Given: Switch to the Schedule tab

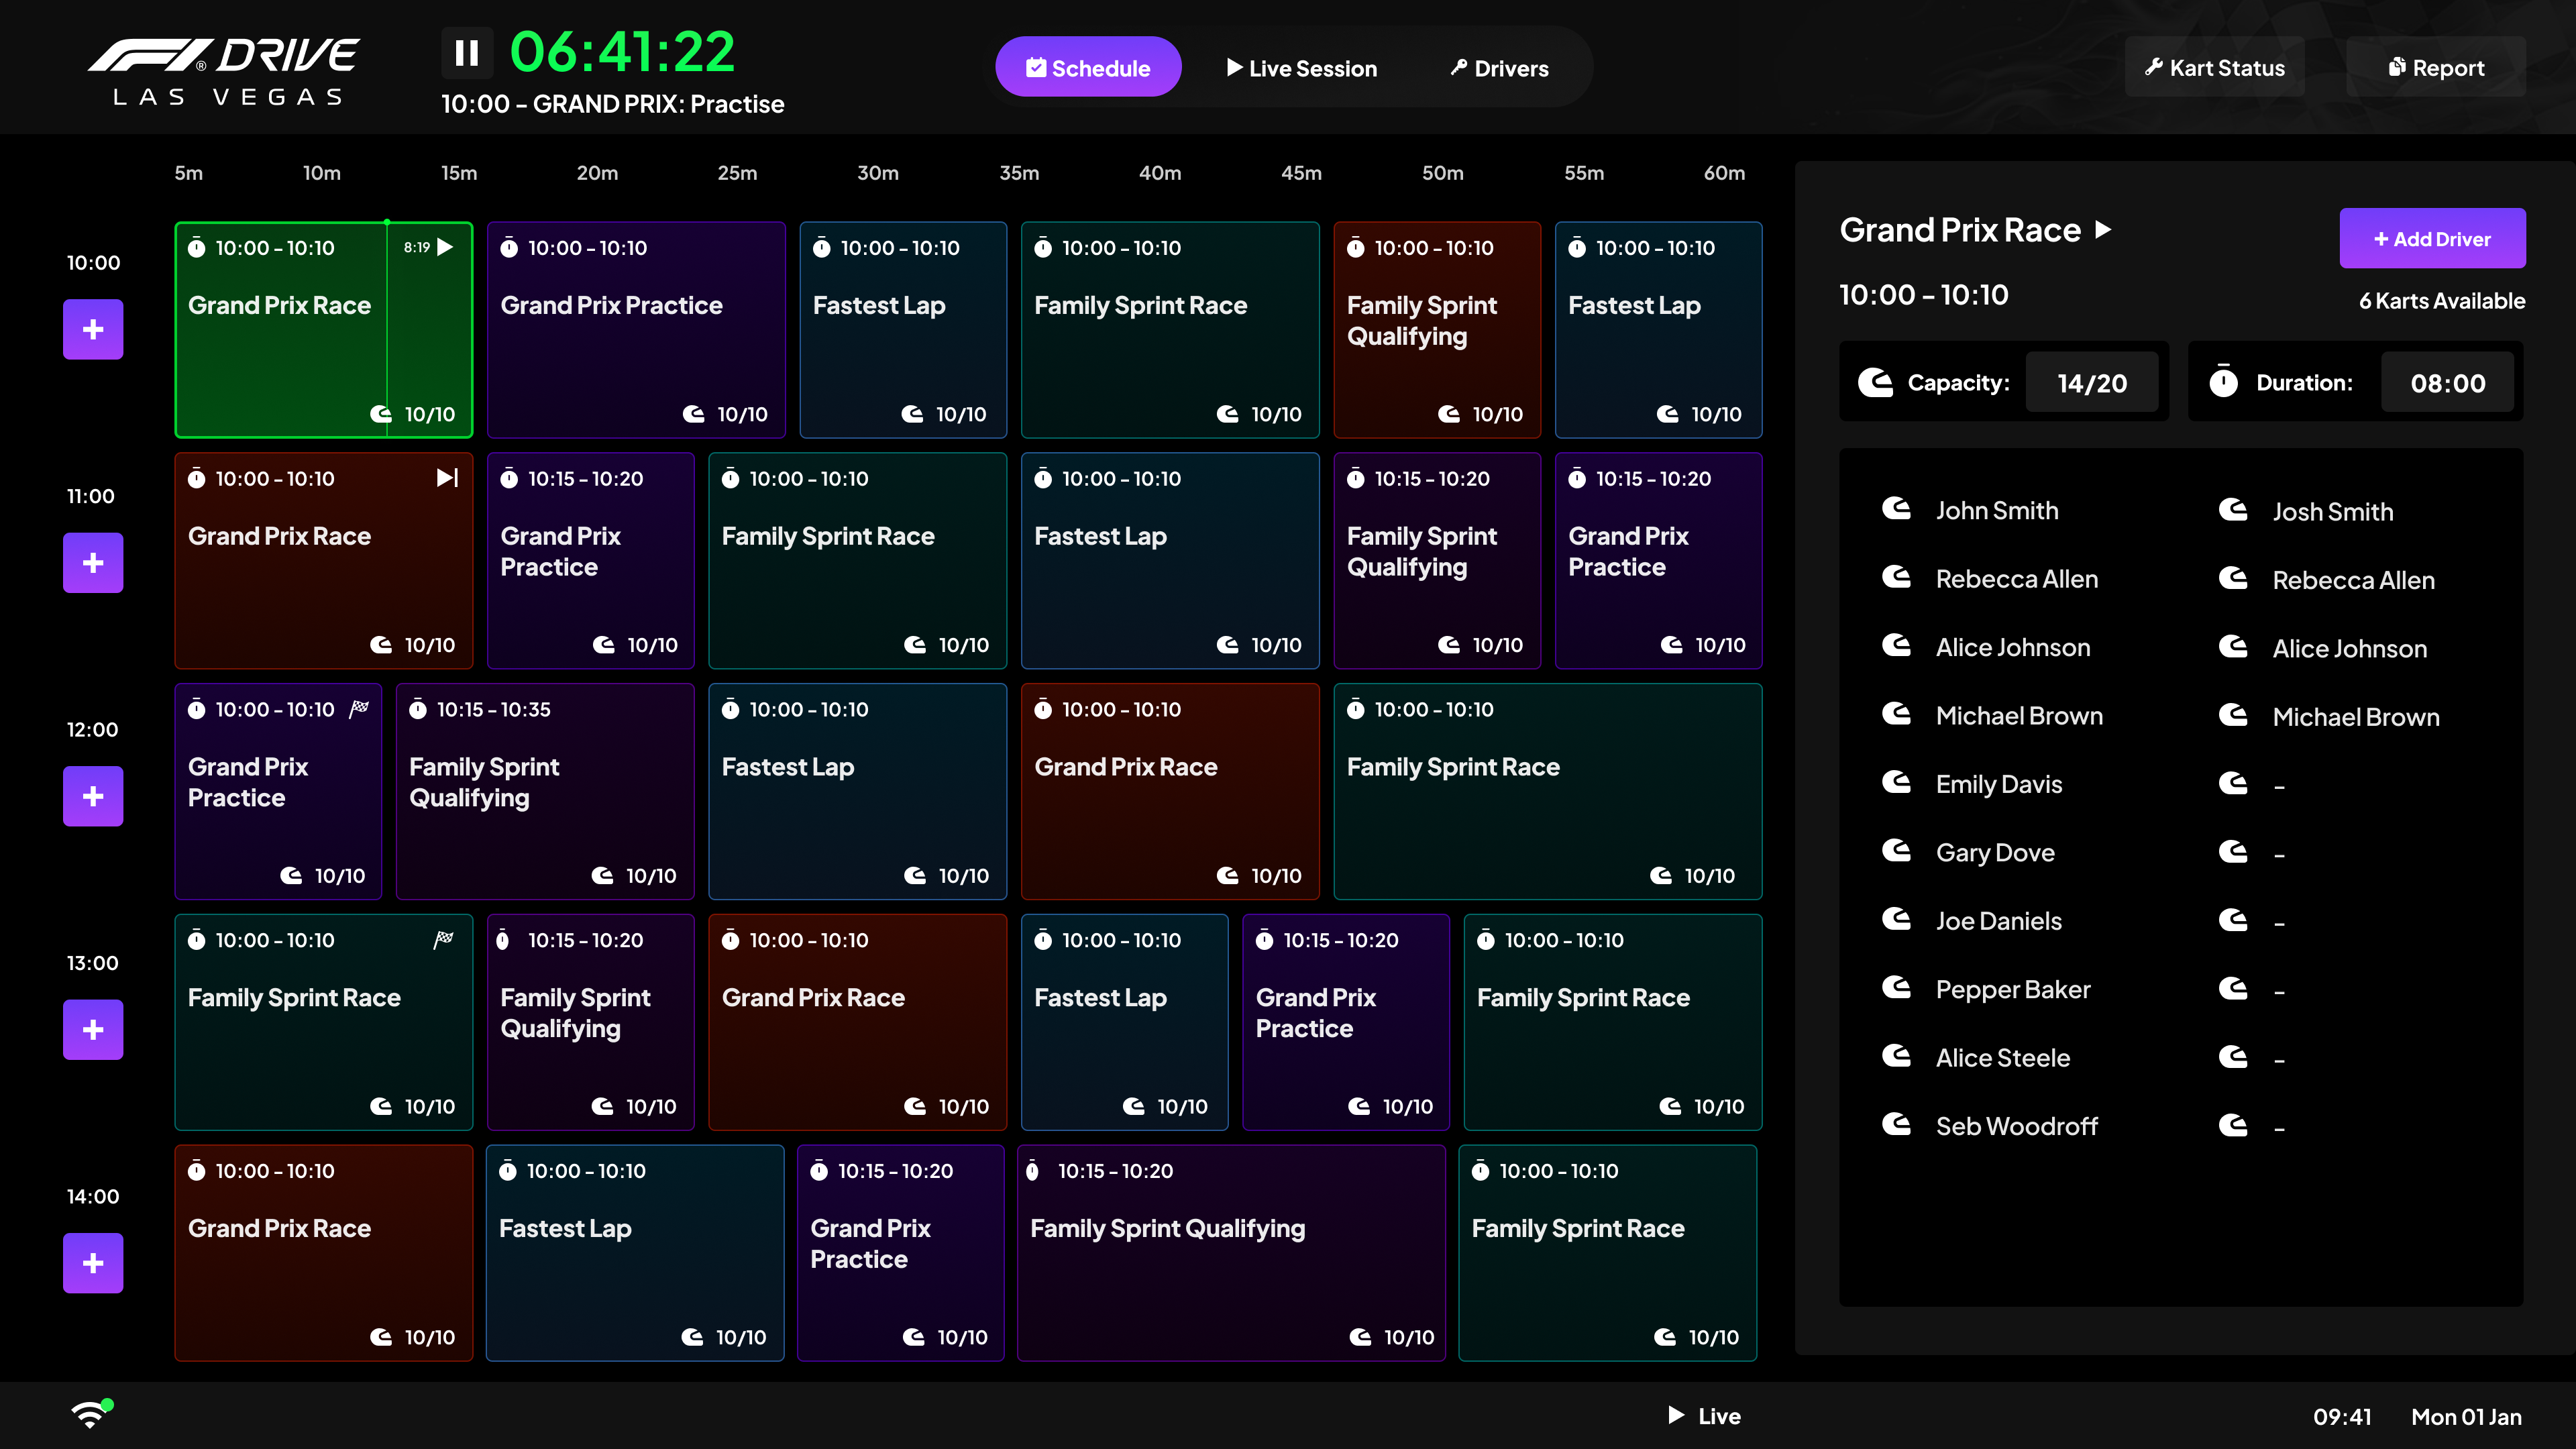Looking at the screenshot, I should click(x=1088, y=68).
